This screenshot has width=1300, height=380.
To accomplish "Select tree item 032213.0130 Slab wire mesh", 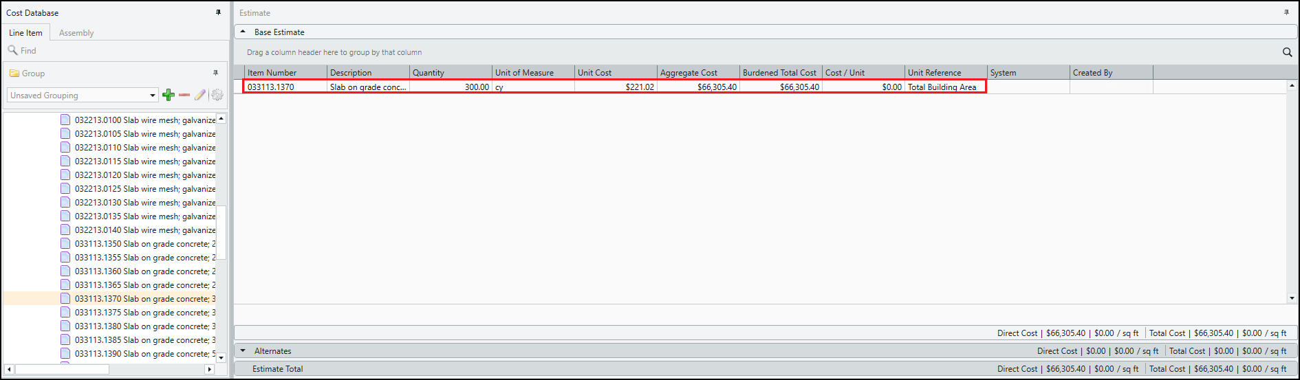I will point(145,202).
